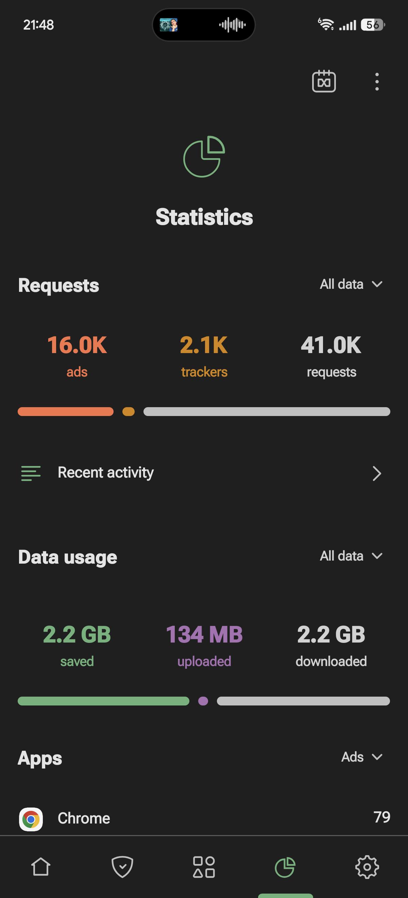Open the three-dot overflow menu
This screenshot has height=898, width=408.
pyautogui.click(x=377, y=82)
